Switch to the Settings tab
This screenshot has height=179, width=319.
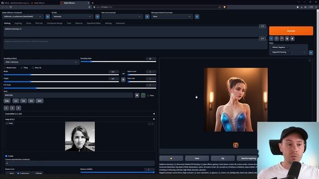click(108, 23)
